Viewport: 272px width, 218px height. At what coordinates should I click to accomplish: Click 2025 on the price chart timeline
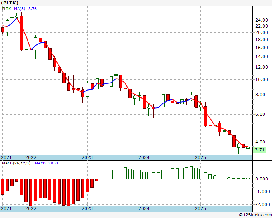point(200,158)
